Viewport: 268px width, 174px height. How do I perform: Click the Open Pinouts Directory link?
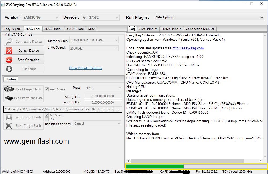click(x=86, y=68)
